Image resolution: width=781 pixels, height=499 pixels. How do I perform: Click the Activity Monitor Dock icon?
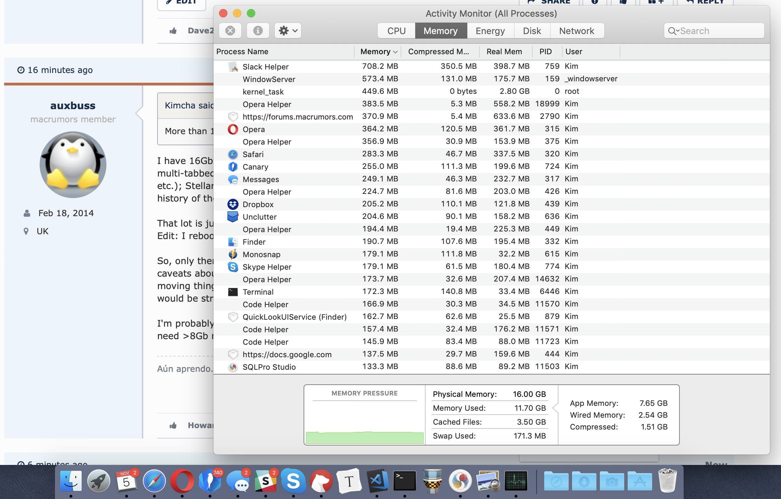tap(516, 481)
